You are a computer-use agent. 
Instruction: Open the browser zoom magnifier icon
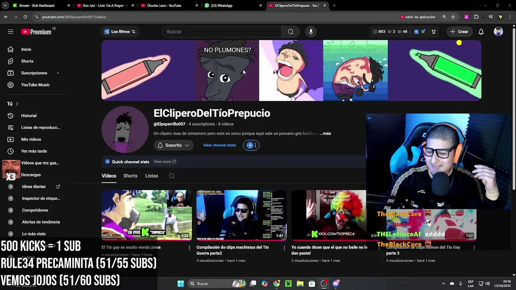click(x=444, y=17)
